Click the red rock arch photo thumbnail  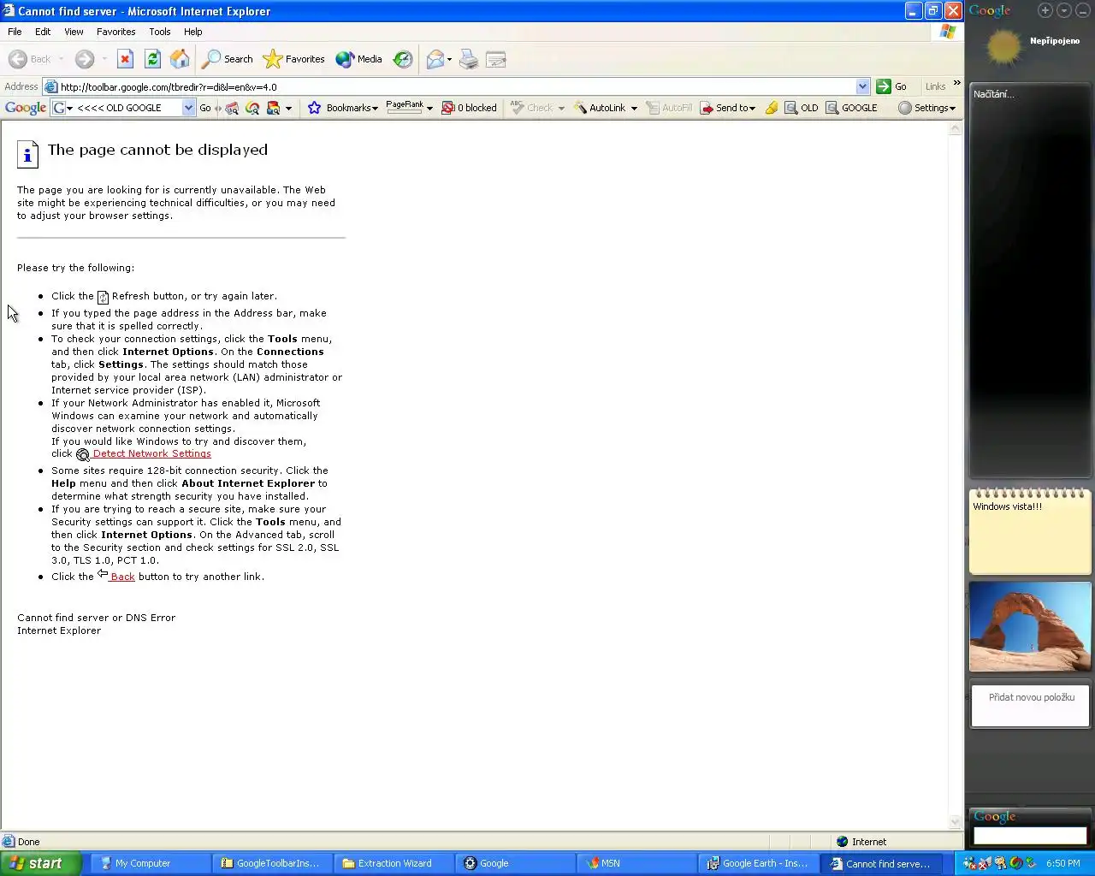click(1030, 627)
